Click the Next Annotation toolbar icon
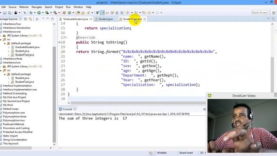The width and height of the screenshot is (277, 156). pyautogui.click(x=127, y=13)
